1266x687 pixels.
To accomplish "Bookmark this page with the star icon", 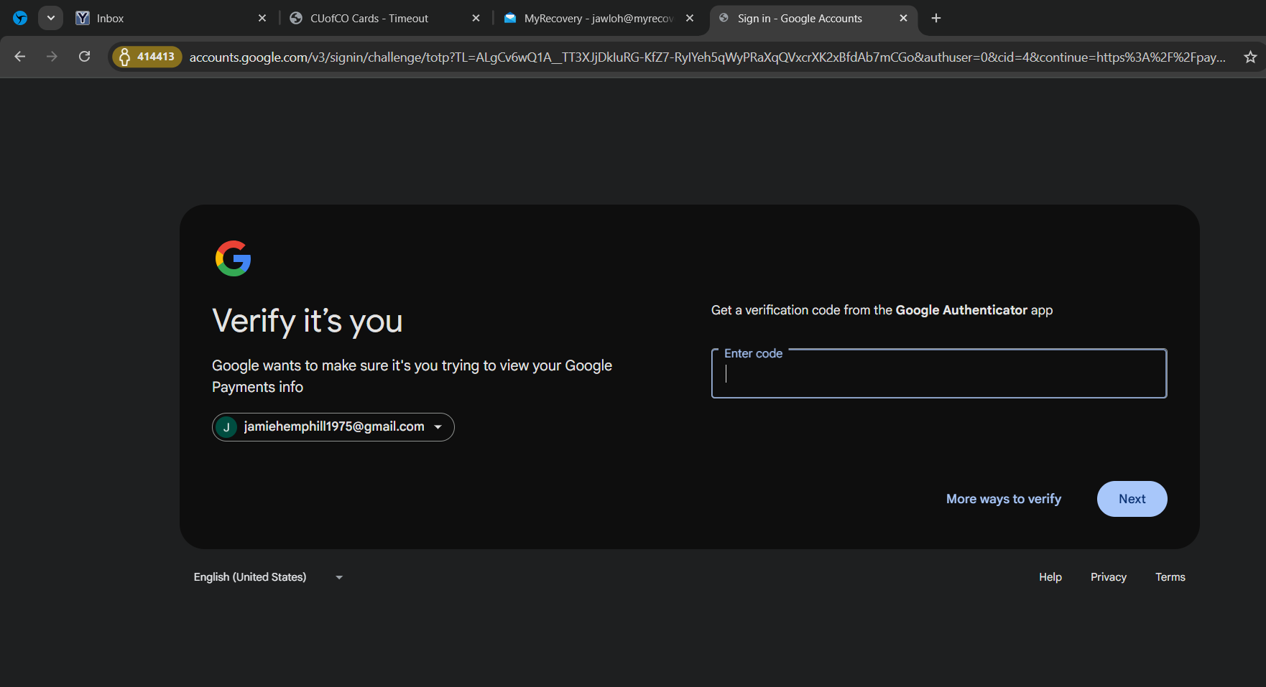I will pyautogui.click(x=1250, y=57).
